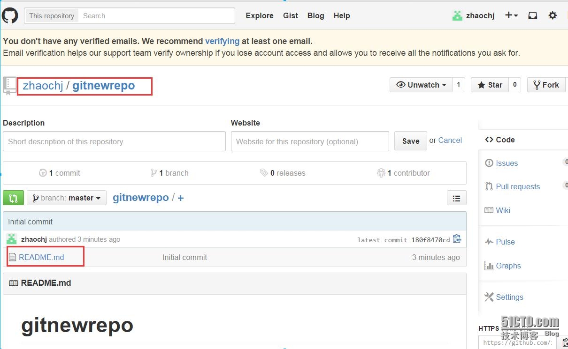Open the Blog menu item

tap(316, 15)
